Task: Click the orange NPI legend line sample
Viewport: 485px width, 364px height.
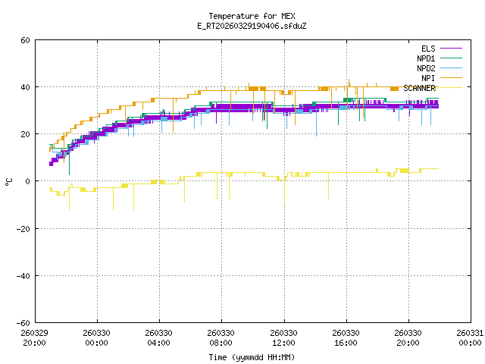Action: 451,78
